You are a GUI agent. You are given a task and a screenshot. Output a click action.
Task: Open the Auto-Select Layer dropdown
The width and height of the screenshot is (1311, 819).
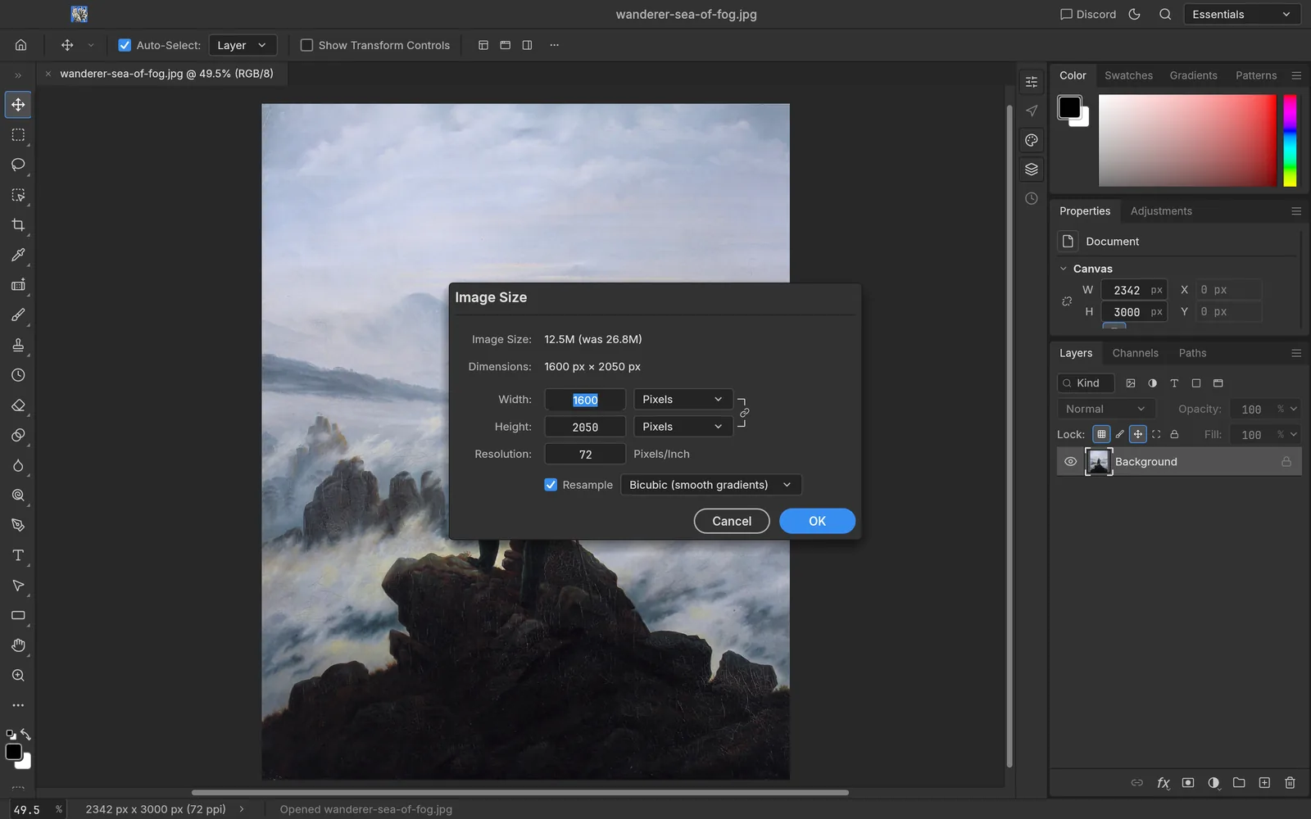coord(243,45)
